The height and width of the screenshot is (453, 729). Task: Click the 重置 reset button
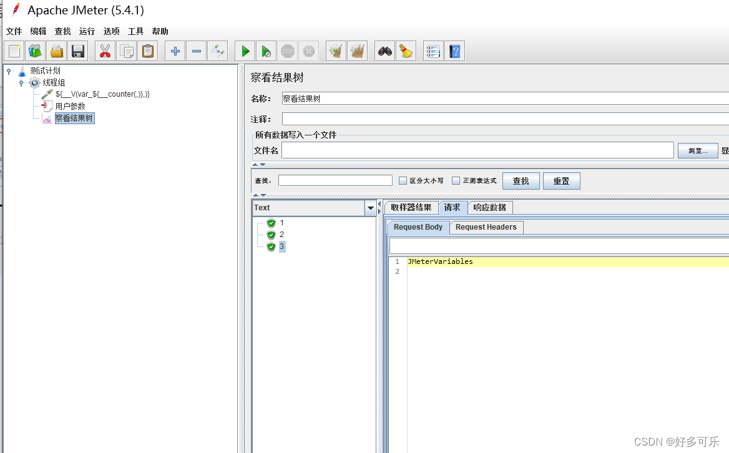[561, 181]
